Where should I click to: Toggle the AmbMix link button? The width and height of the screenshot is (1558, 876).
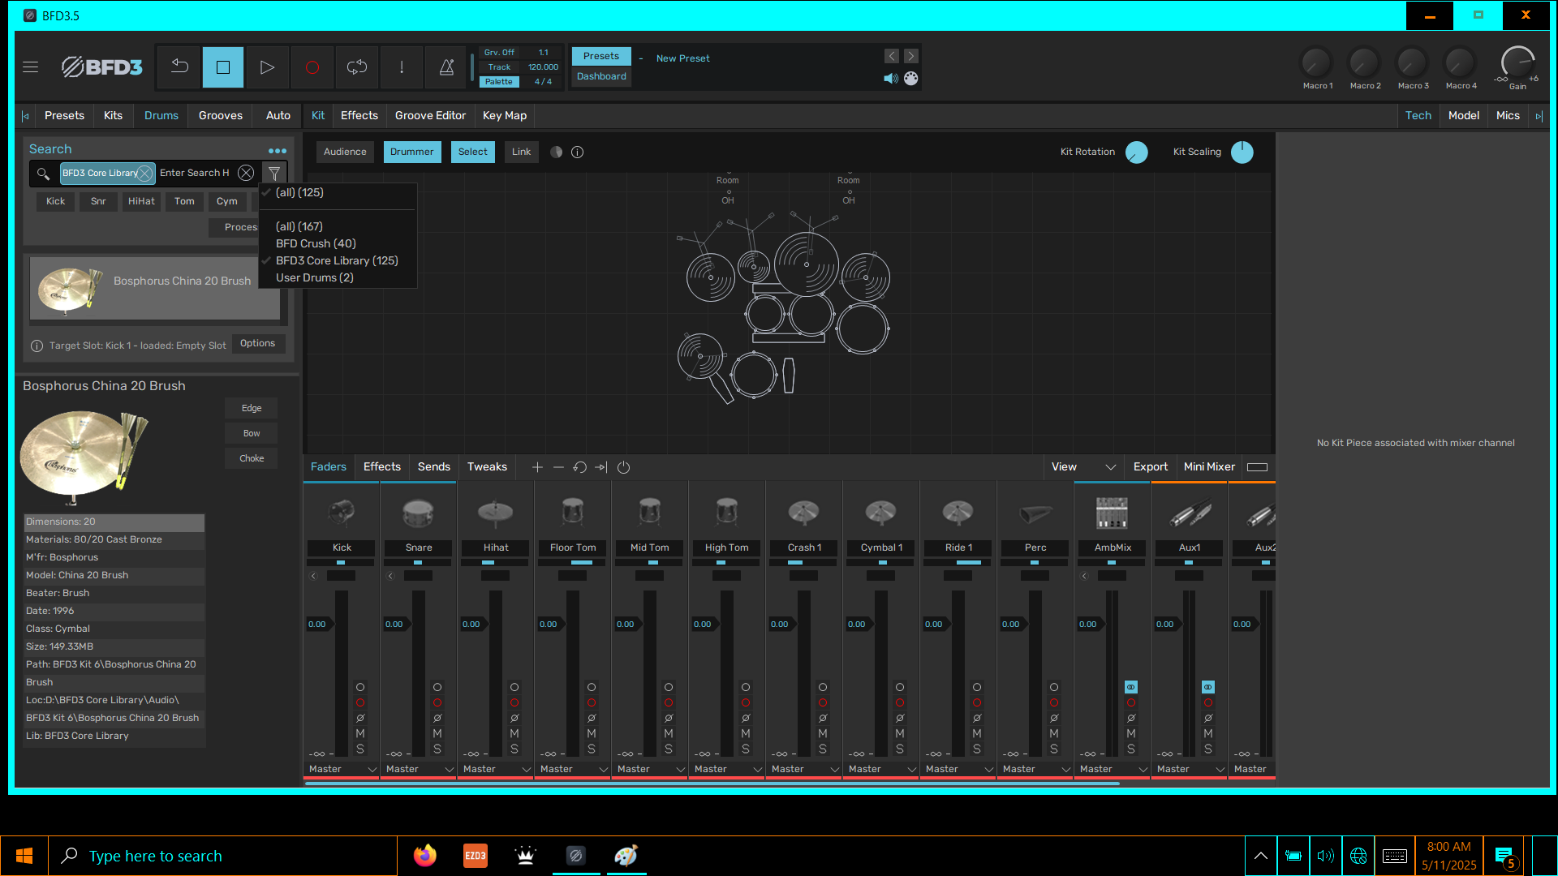click(1131, 687)
